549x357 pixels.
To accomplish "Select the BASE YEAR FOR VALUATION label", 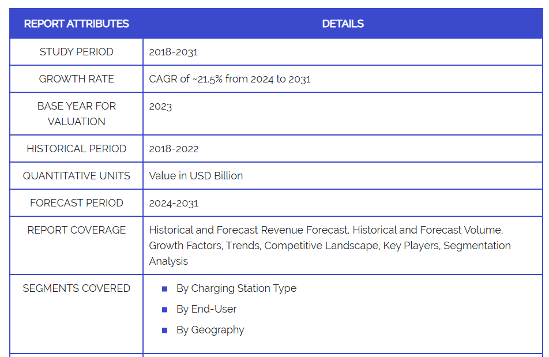I will (76, 114).
